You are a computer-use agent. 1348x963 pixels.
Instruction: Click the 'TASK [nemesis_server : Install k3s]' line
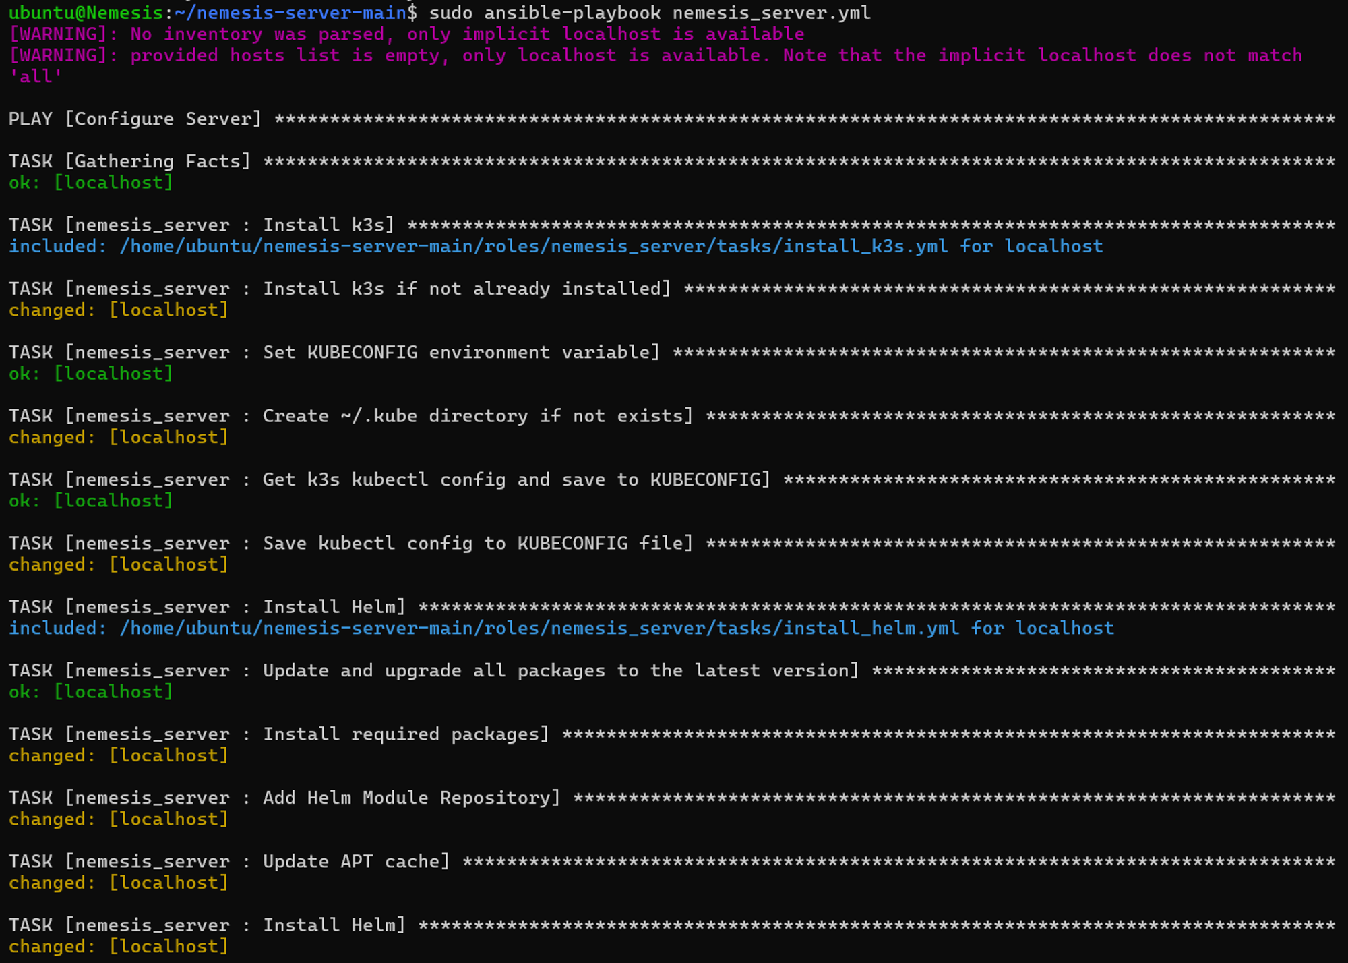(x=672, y=225)
